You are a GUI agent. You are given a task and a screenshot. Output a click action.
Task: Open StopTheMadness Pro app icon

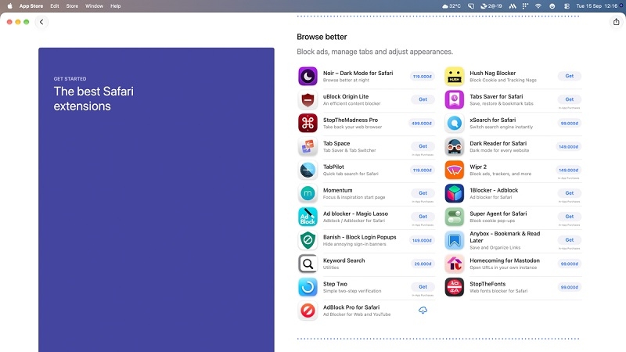(308, 123)
